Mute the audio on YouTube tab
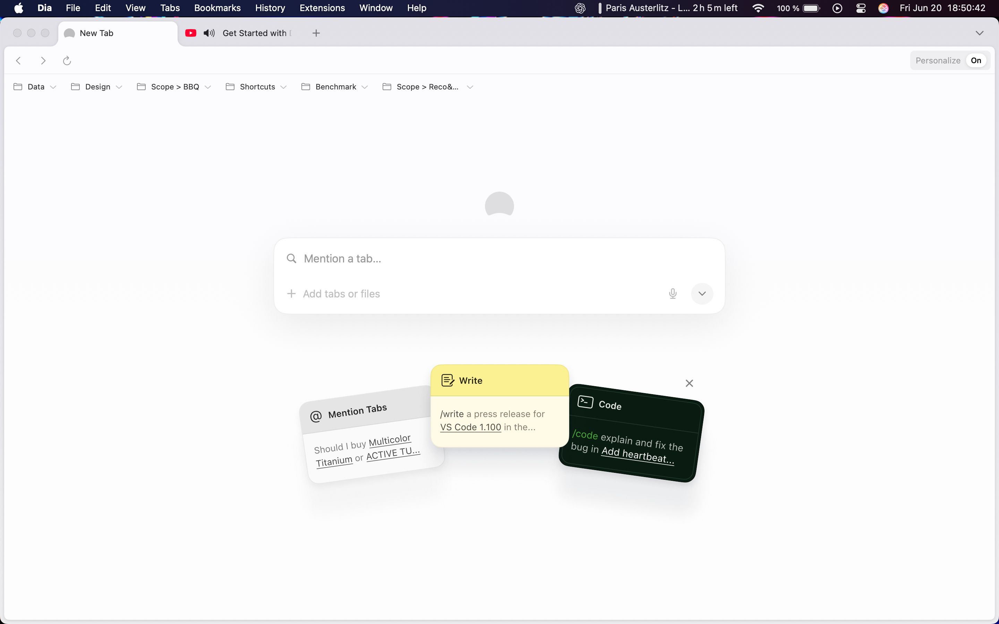 click(209, 33)
